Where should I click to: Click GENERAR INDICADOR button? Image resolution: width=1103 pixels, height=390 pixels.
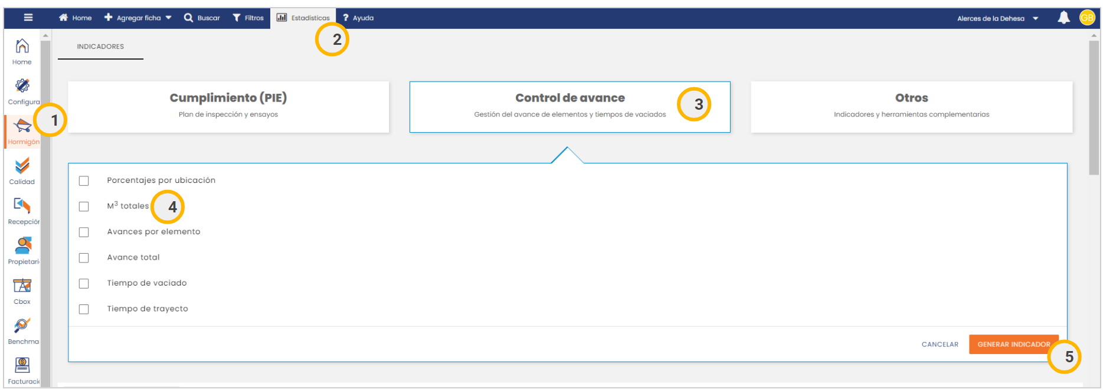tap(1014, 345)
